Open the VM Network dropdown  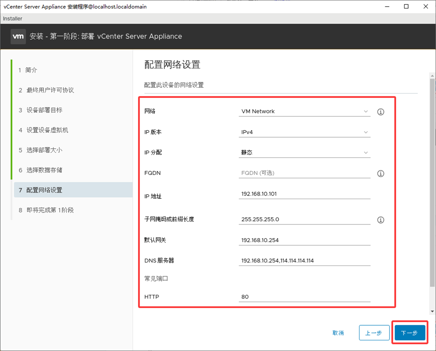(304, 112)
